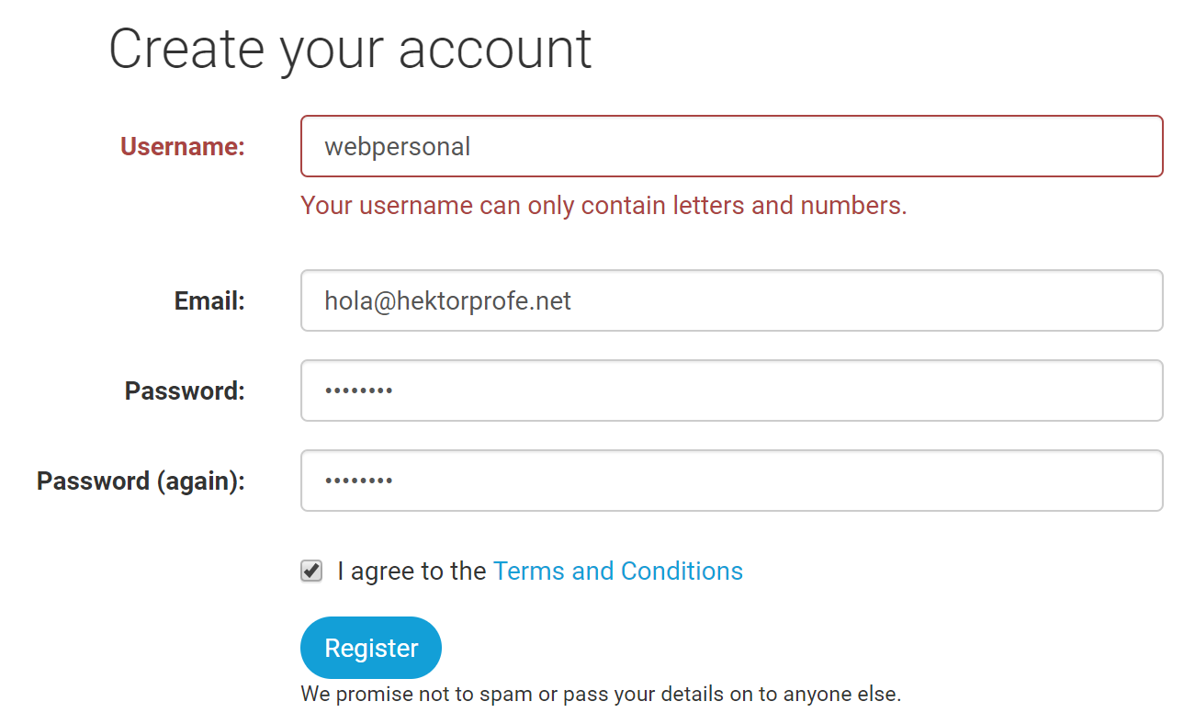1184x724 pixels.
Task: Click the 'I agree to the' checkbox label text
Action: click(412, 571)
